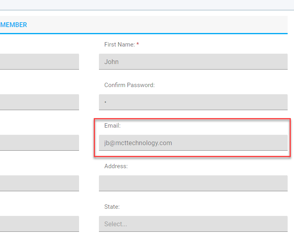Click the Confirm Password label
This screenshot has width=294, height=235.
[x=130, y=85]
